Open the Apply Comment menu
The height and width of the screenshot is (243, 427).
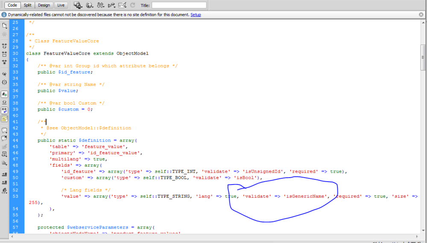click(4, 131)
